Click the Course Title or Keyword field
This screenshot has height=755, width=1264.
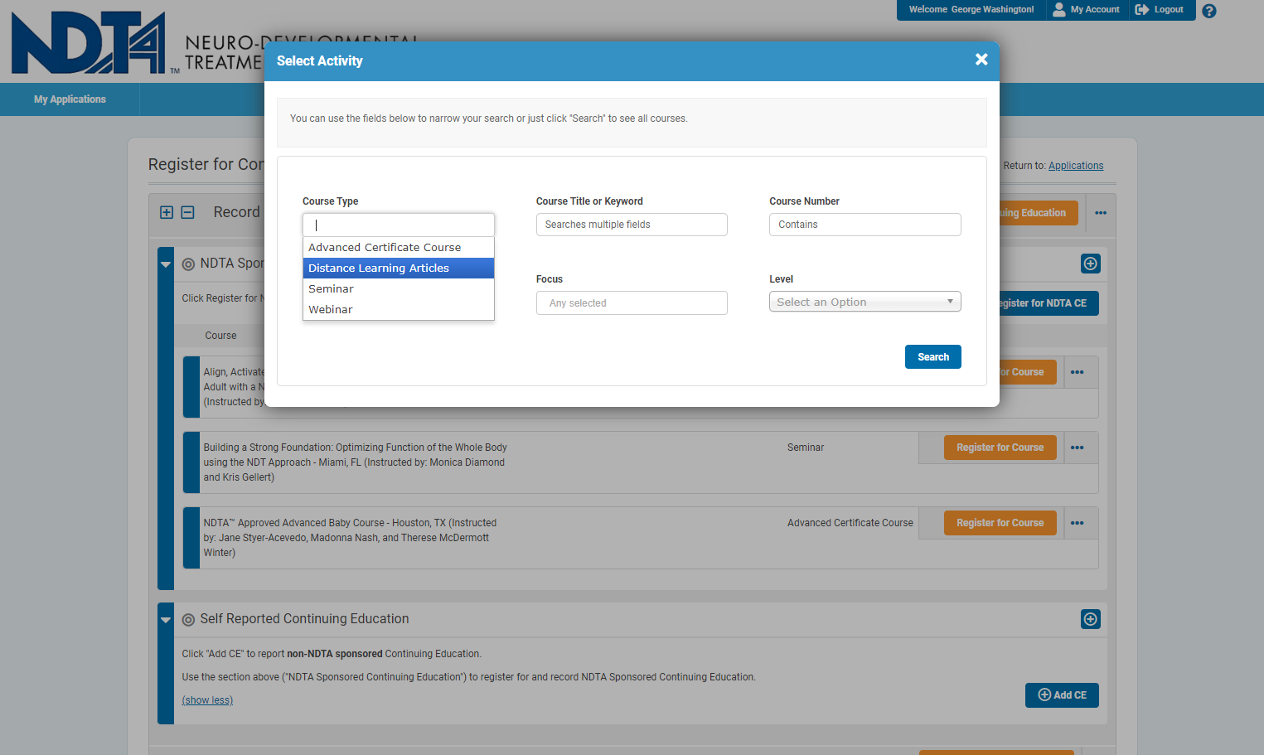point(632,225)
